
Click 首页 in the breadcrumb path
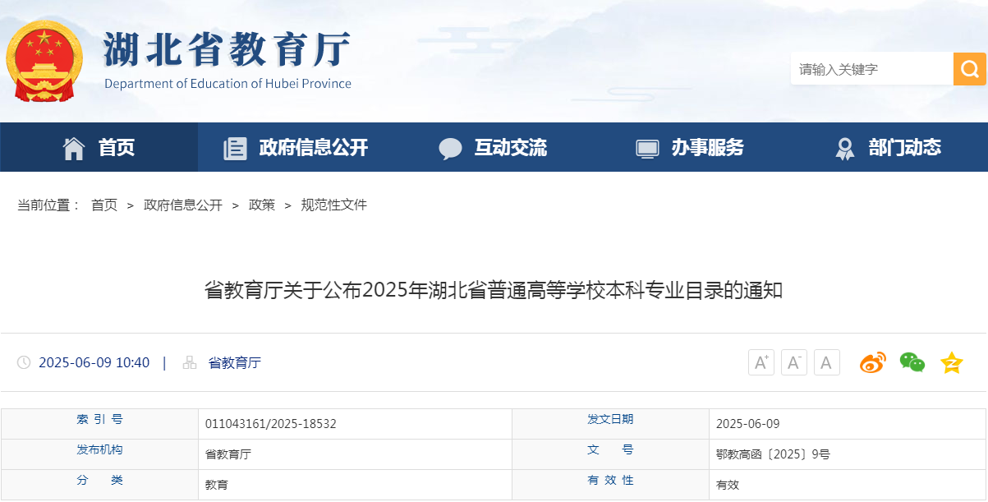click(104, 205)
